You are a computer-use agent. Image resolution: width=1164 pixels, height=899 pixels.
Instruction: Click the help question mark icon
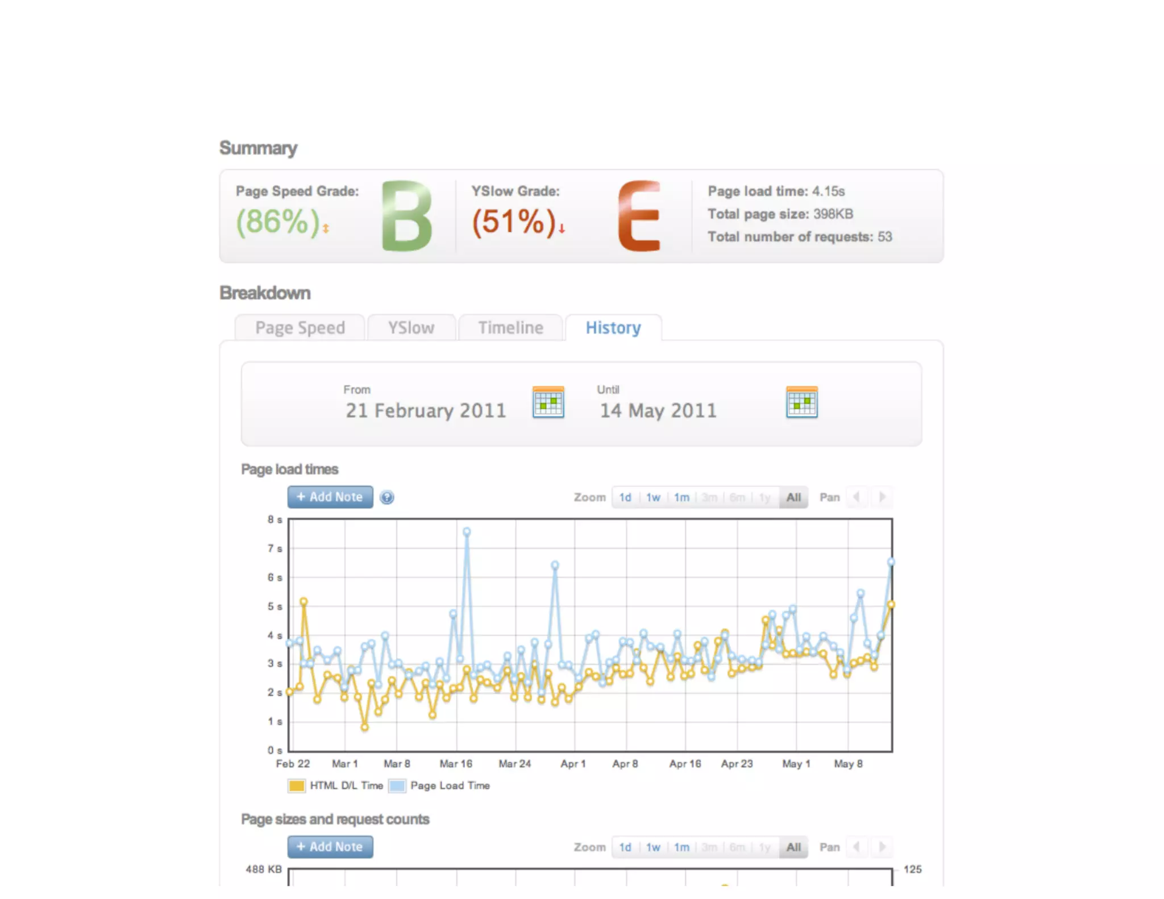[386, 497]
